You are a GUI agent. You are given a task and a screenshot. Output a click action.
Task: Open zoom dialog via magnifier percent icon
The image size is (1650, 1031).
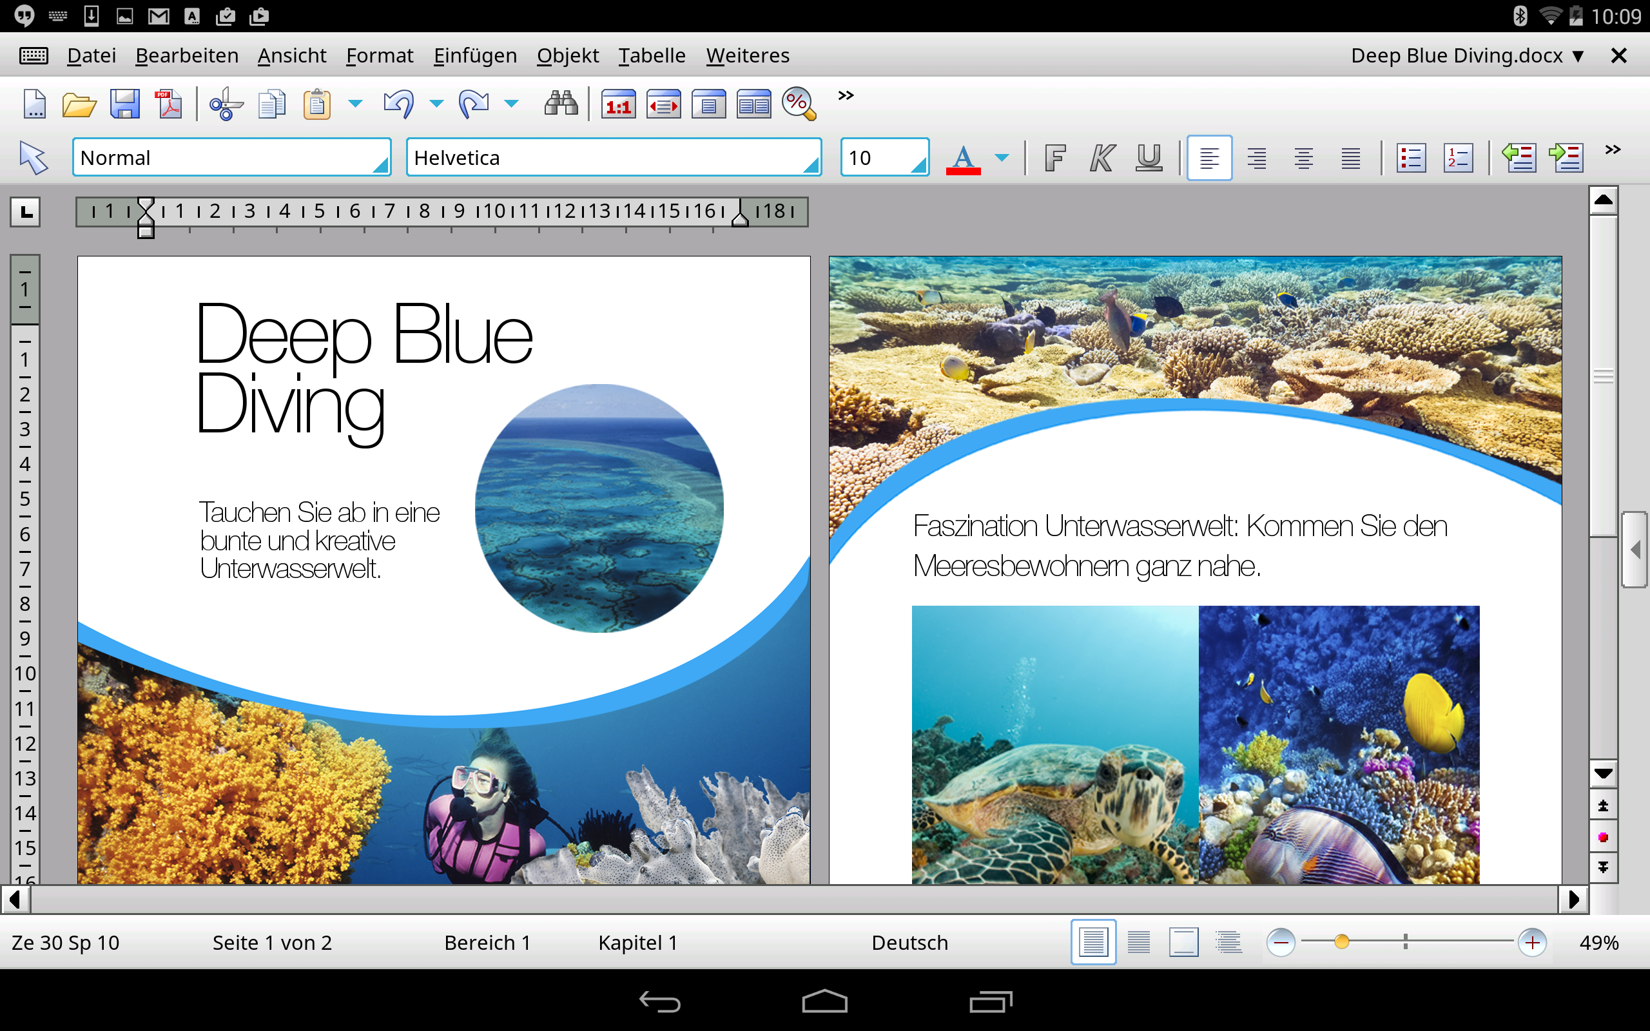click(x=799, y=104)
